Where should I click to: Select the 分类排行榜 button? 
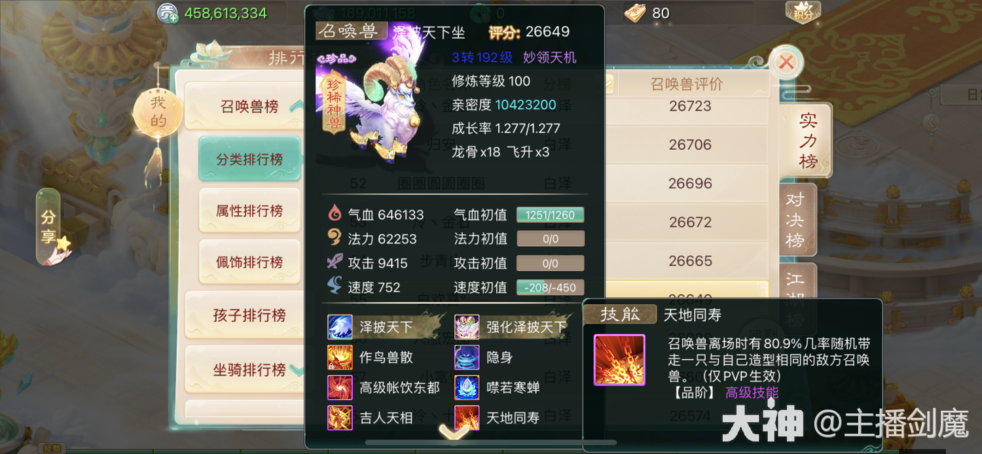tap(249, 159)
